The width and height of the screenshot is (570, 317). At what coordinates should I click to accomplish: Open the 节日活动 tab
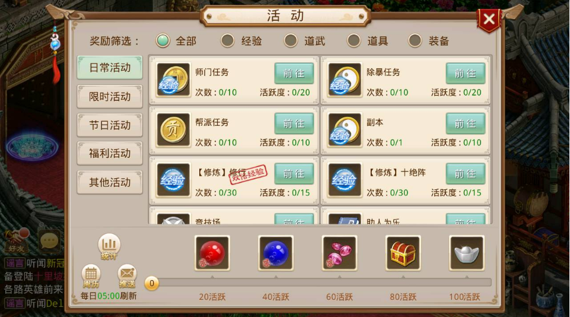110,125
